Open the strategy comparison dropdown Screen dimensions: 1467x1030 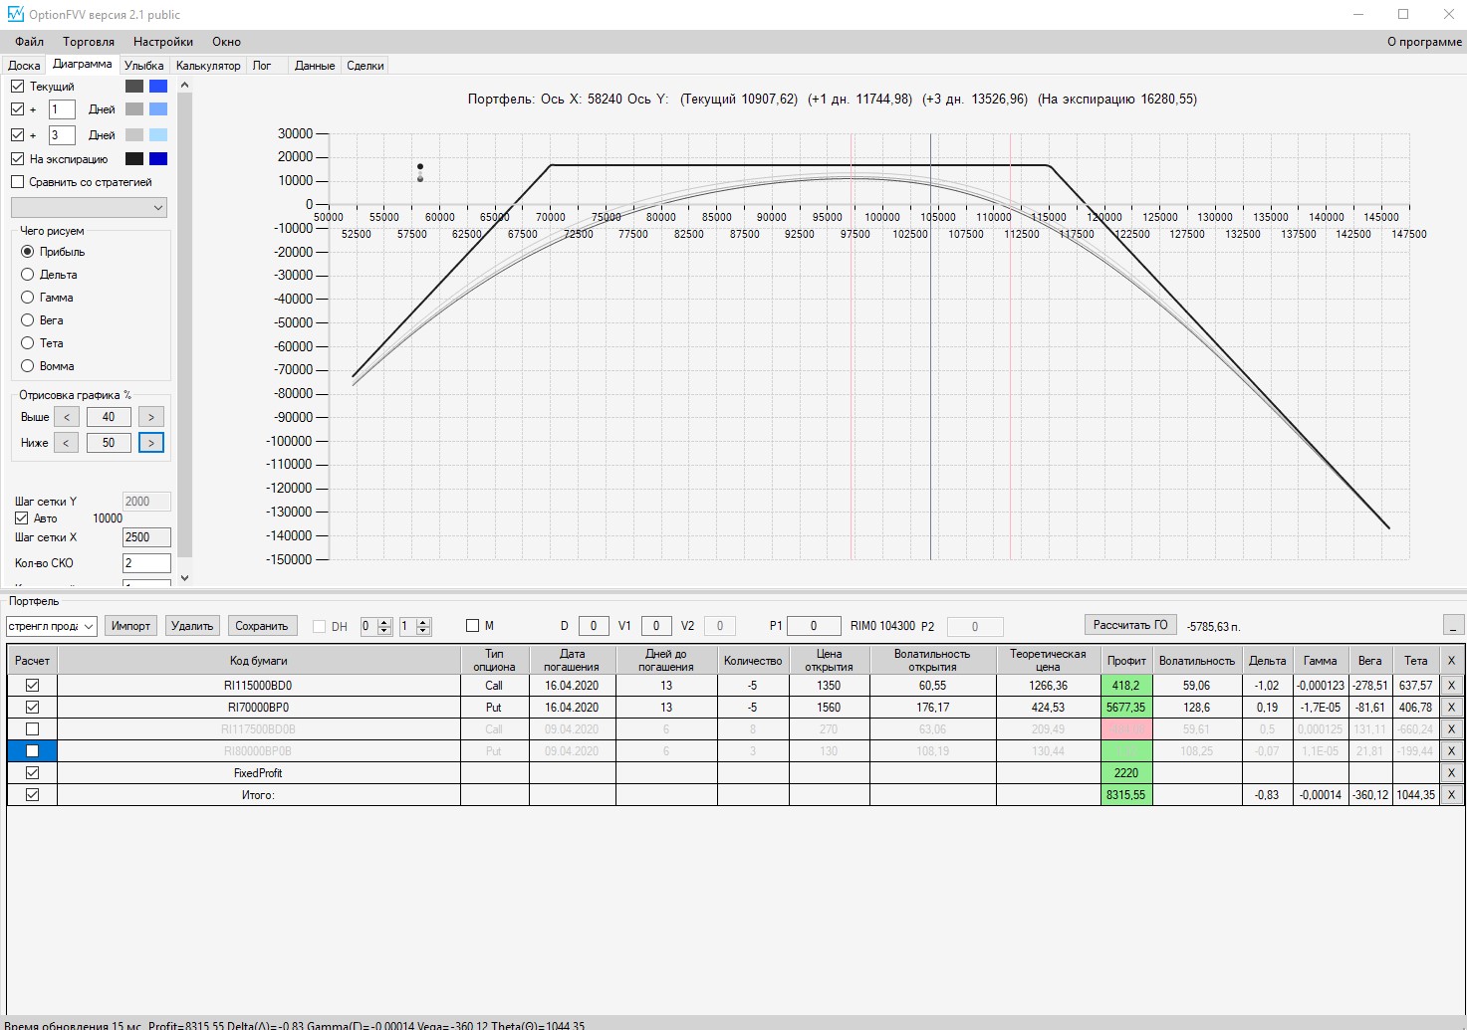click(x=89, y=207)
